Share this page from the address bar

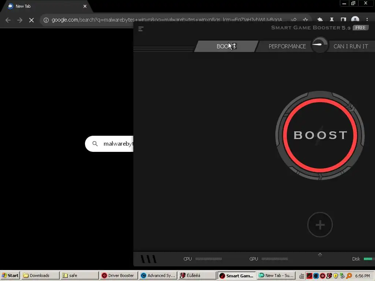tap(294, 20)
